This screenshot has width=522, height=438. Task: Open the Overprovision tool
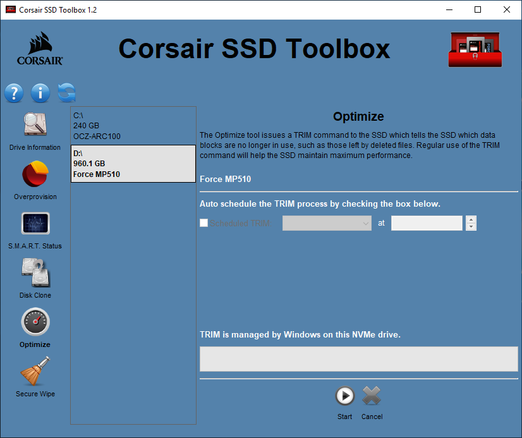(35, 177)
